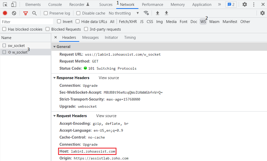The image size is (267, 161).
Task: Click the inspect element picker icon
Action: pyautogui.click(x=5, y=5)
